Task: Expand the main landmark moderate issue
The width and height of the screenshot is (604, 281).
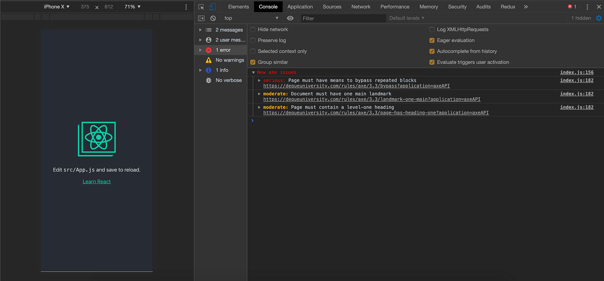Action: click(259, 94)
